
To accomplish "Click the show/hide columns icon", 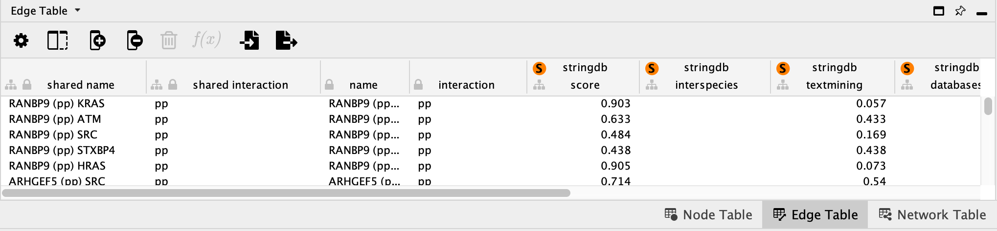I will [x=57, y=40].
